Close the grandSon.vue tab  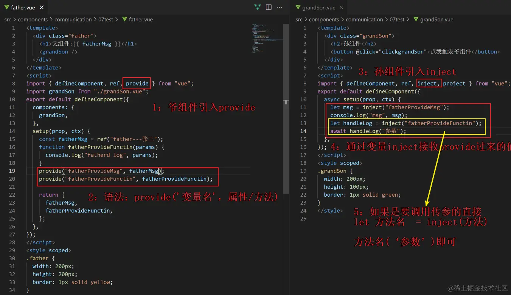pyautogui.click(x=341, y=8)
